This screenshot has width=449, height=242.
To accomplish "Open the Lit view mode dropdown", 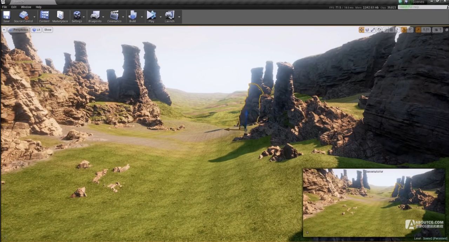I will 36,30.
